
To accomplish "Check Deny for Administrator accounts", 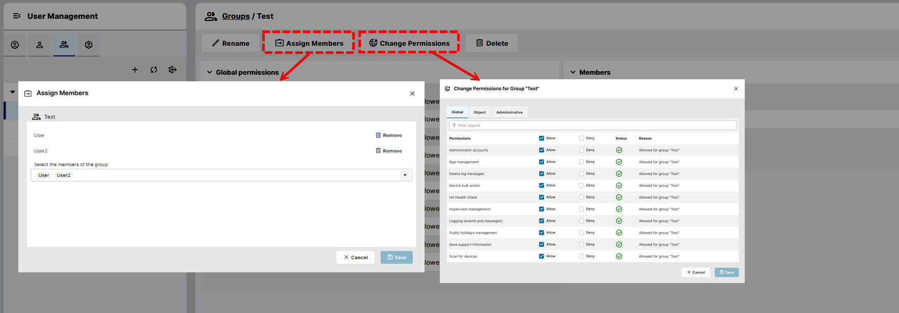I will pos(581,150).
